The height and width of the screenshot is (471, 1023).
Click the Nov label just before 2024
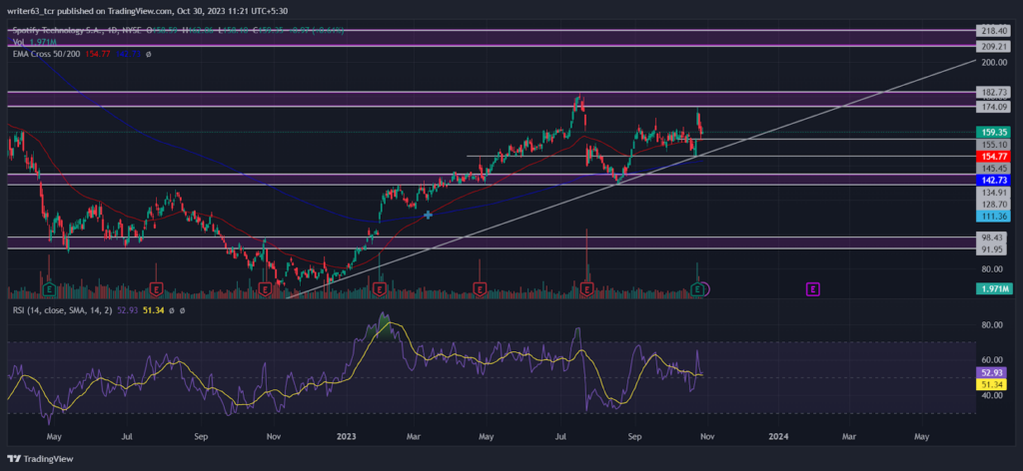(706, 435)
